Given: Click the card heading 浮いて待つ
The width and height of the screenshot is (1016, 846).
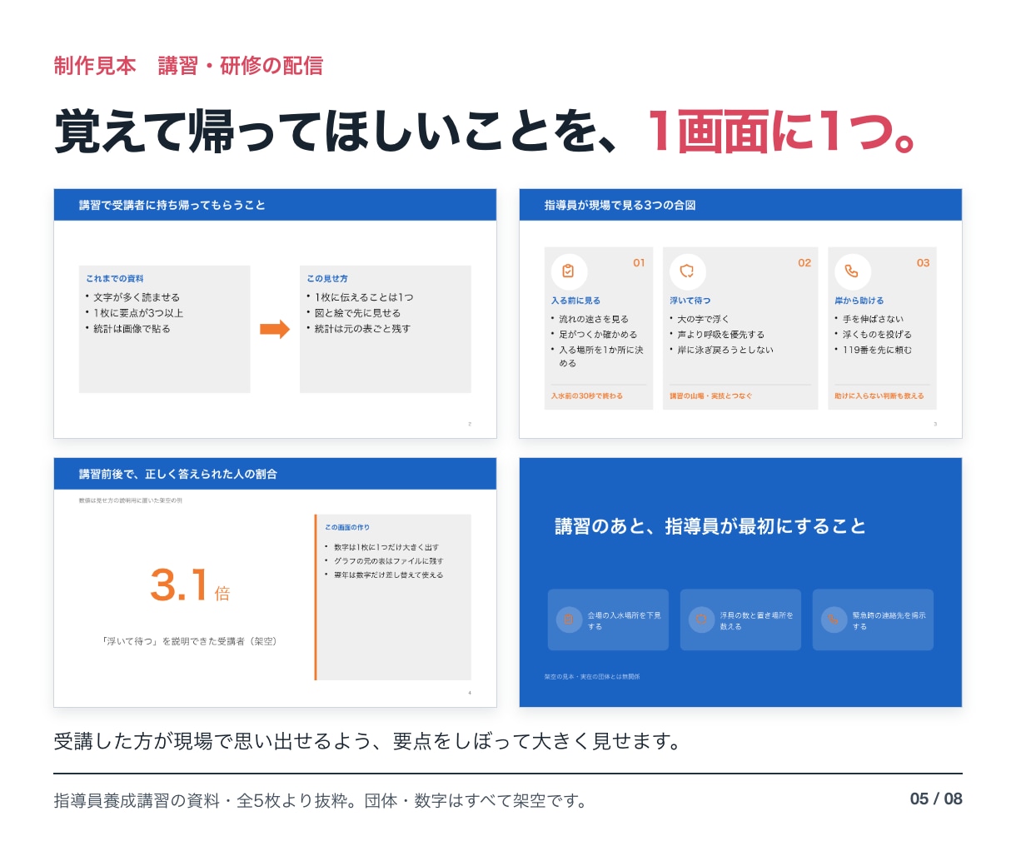Looking at the screenshot, I should (x=690, y=301).
